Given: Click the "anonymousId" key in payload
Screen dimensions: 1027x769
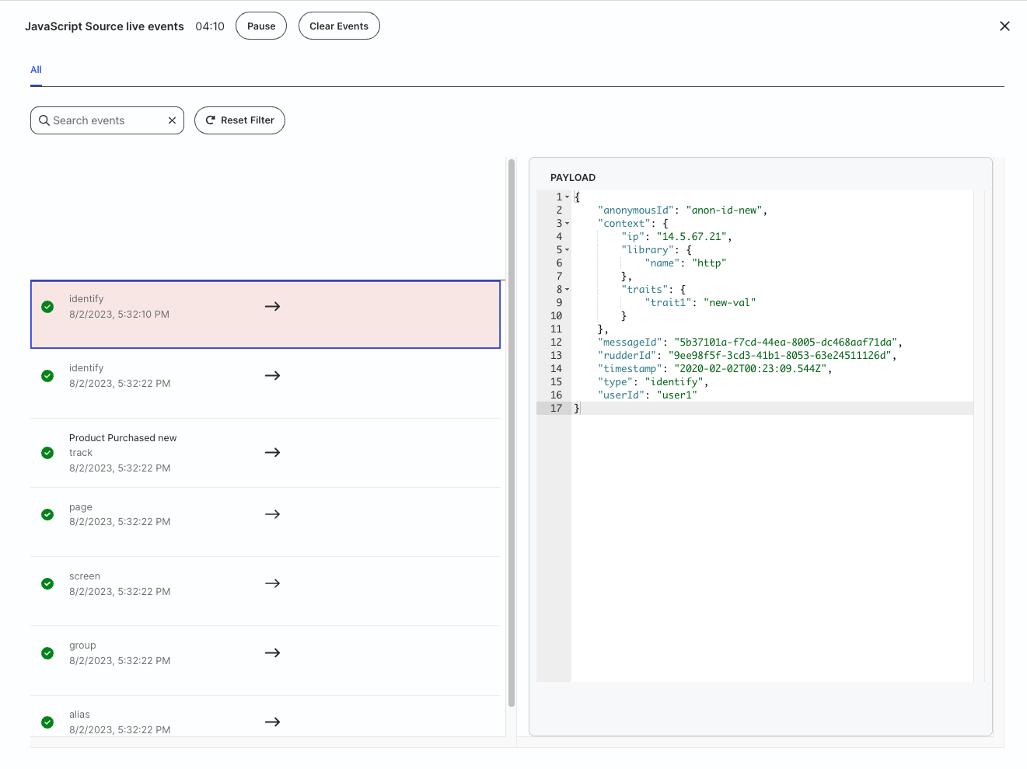Looking at the screenshot, I should point(636,211).
